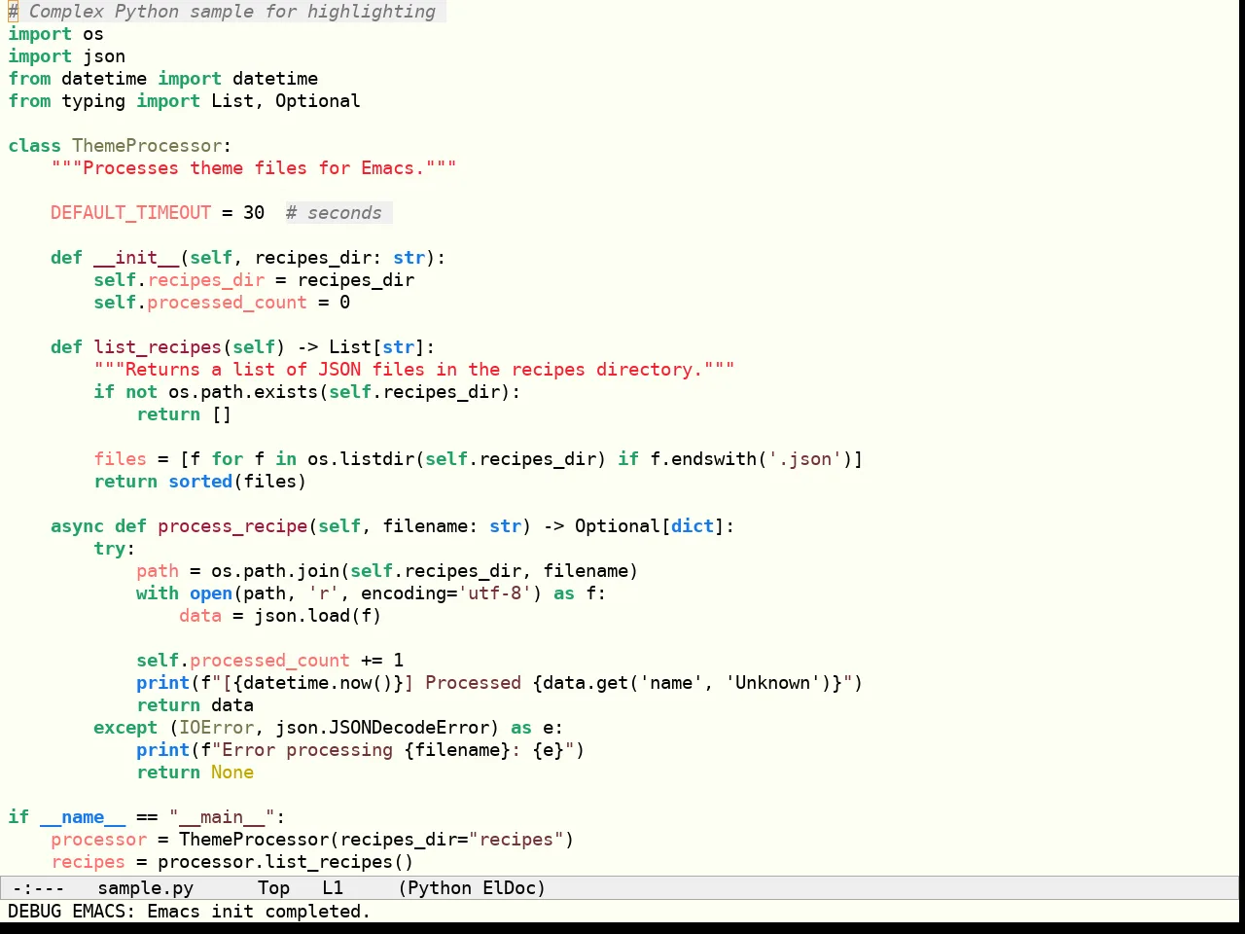Click the '# seconds' comment

click(x=334, y=213)
